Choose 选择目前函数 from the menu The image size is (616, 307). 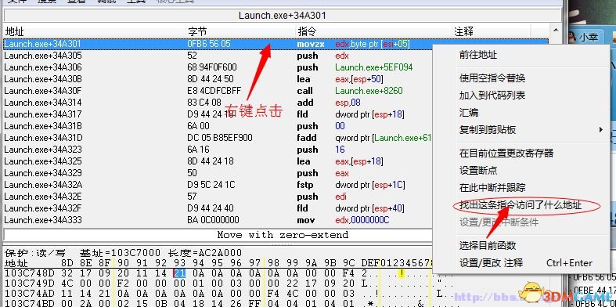pos(488,246)
